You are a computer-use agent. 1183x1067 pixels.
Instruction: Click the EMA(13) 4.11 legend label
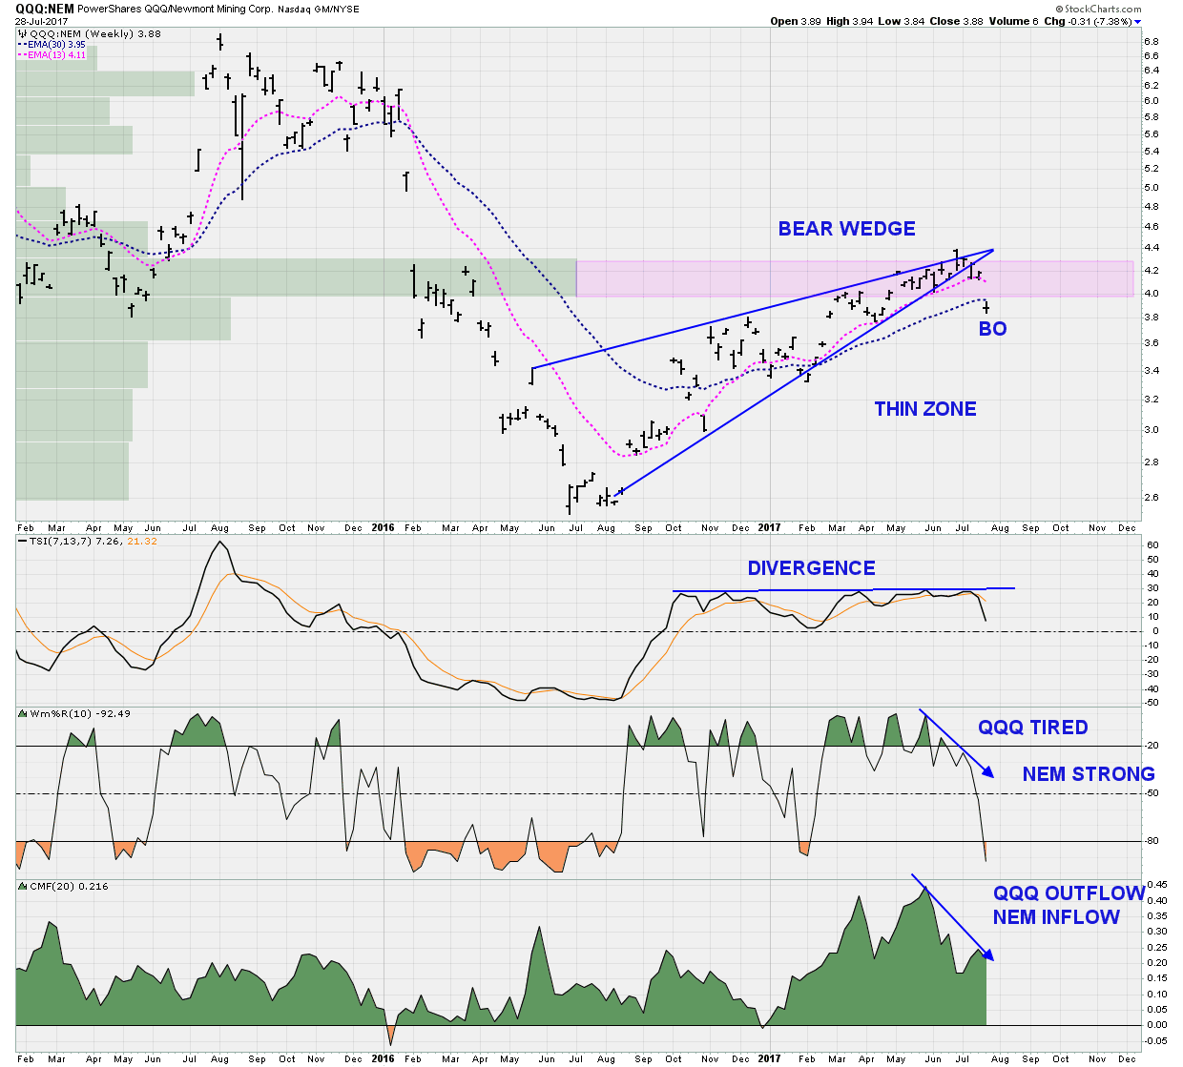pyautogui.click(x=56, y=54)
